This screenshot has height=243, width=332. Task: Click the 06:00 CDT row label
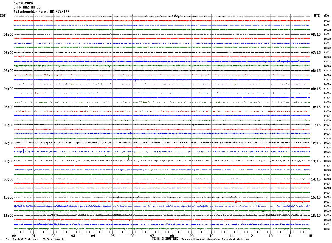[9, 125]
